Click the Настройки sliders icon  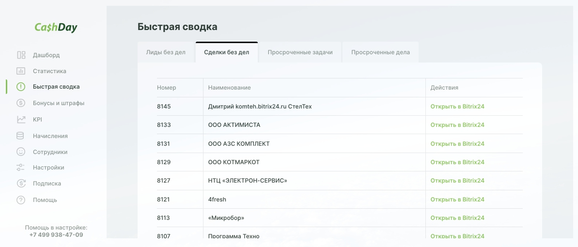tap(20, 168)
